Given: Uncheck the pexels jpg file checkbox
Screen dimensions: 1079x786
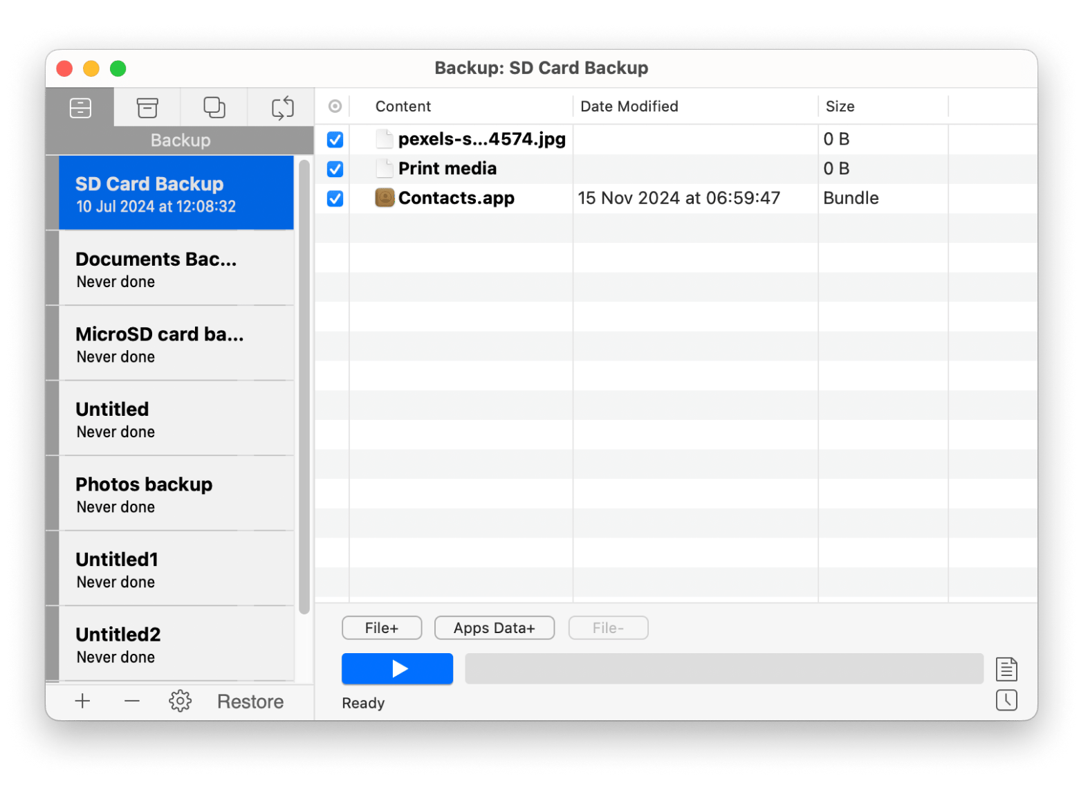Looking at the screenshot, I should point(335,140).
